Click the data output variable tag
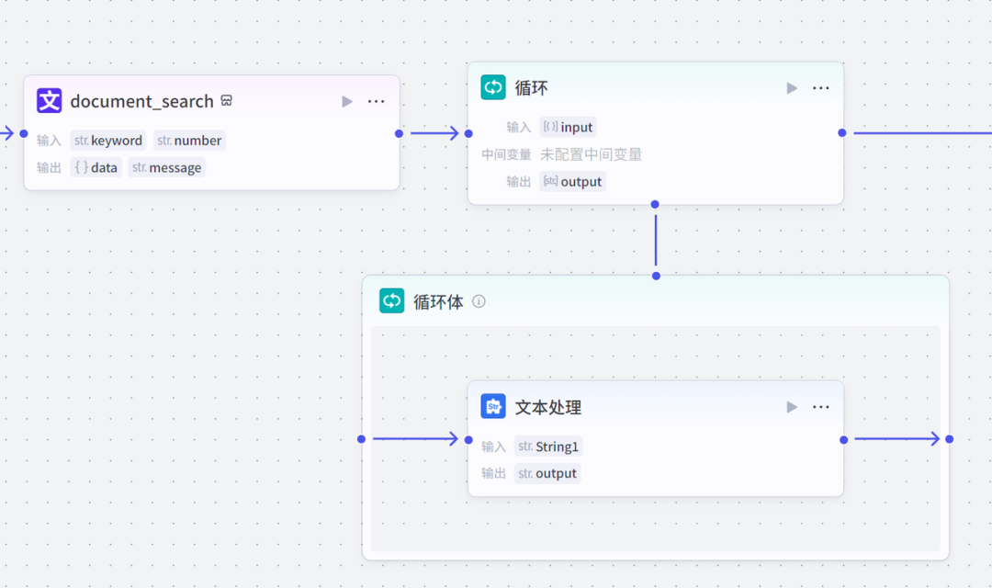 point(96,167)
